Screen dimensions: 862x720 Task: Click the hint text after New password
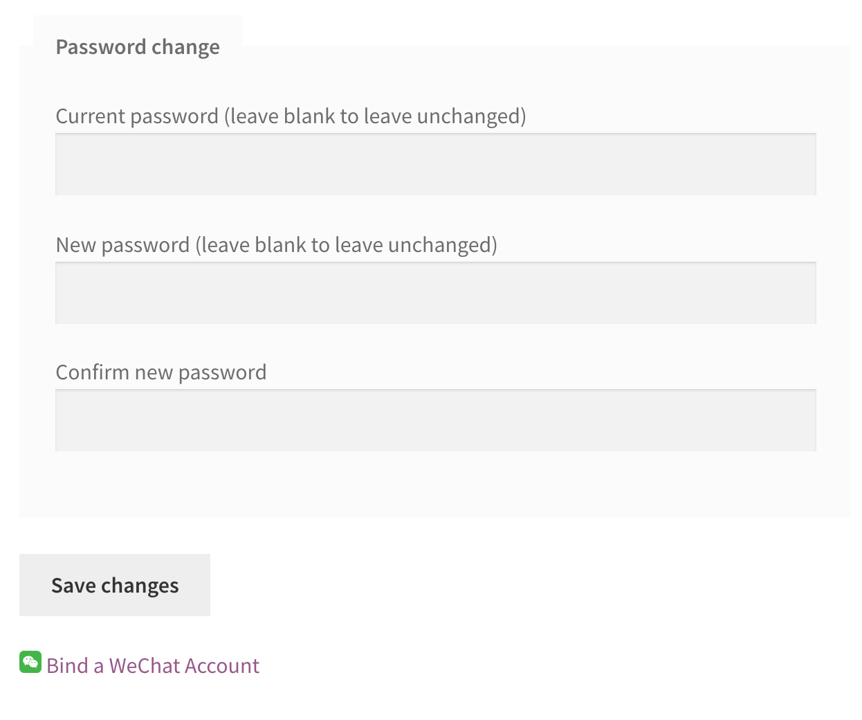point(346,245)
